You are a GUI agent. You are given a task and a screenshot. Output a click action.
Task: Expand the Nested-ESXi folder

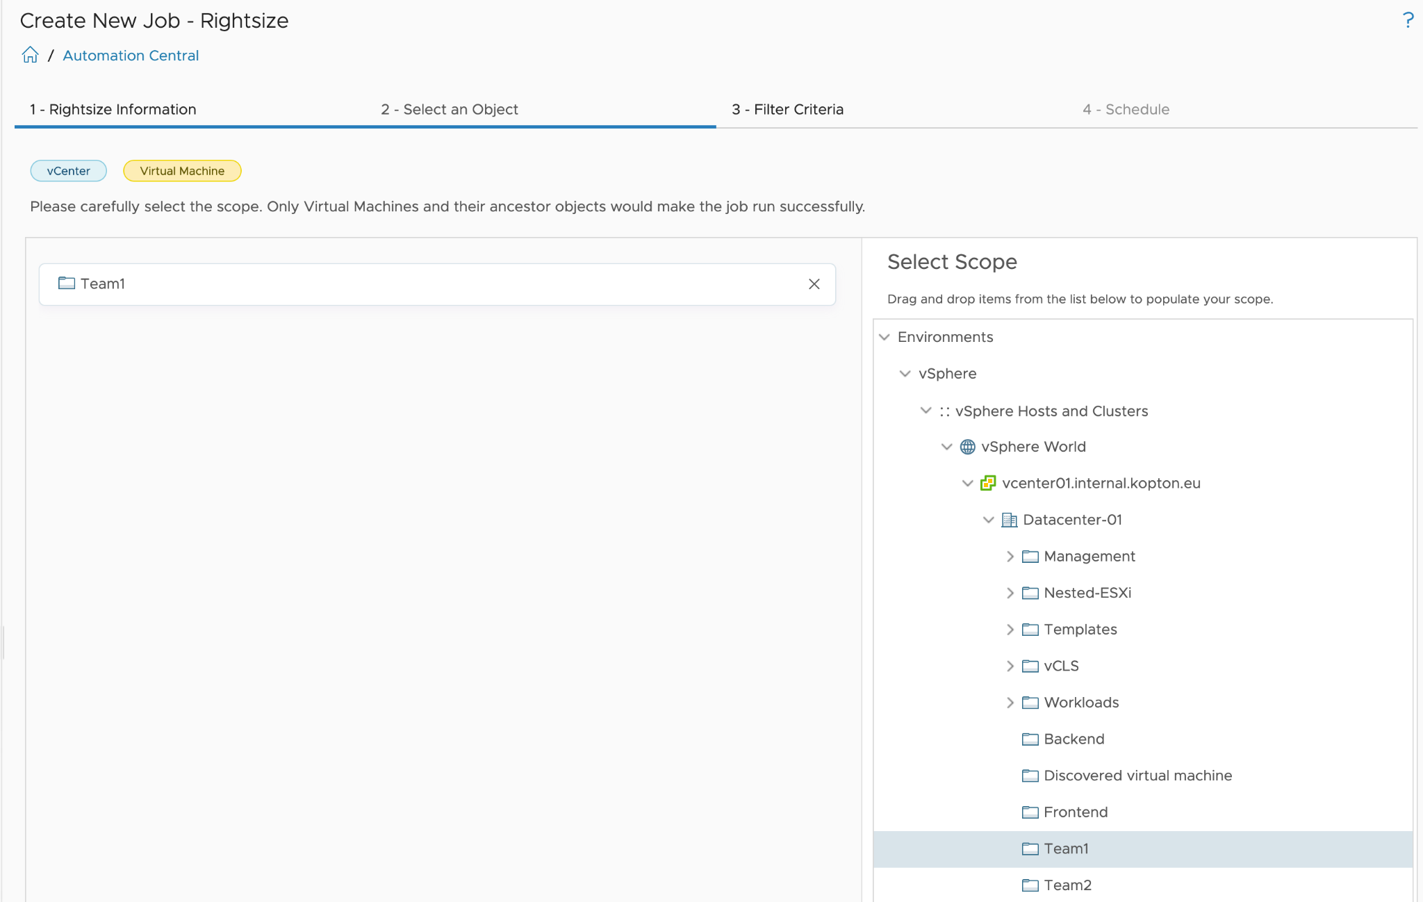(1010, 593)
